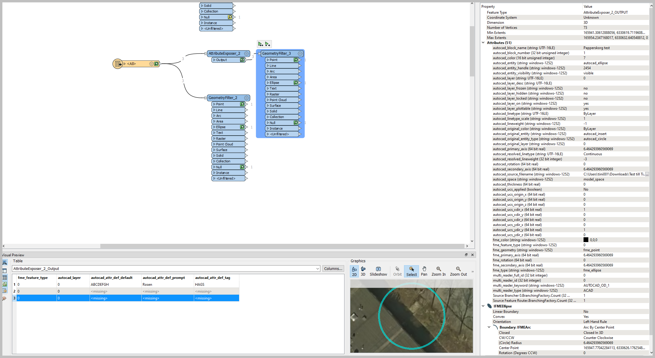Image resolution: width=655 pixels, height=358 pixels.
Task: Collapse the Boundary: IFMEArc node
Action: 489,327
